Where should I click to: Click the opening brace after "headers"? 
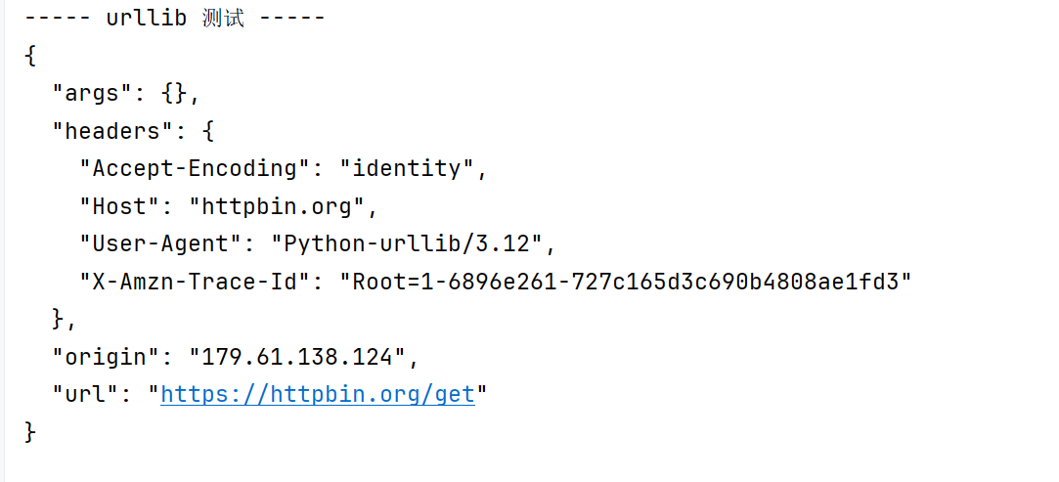pyautogui.click(x=208, y=131)
